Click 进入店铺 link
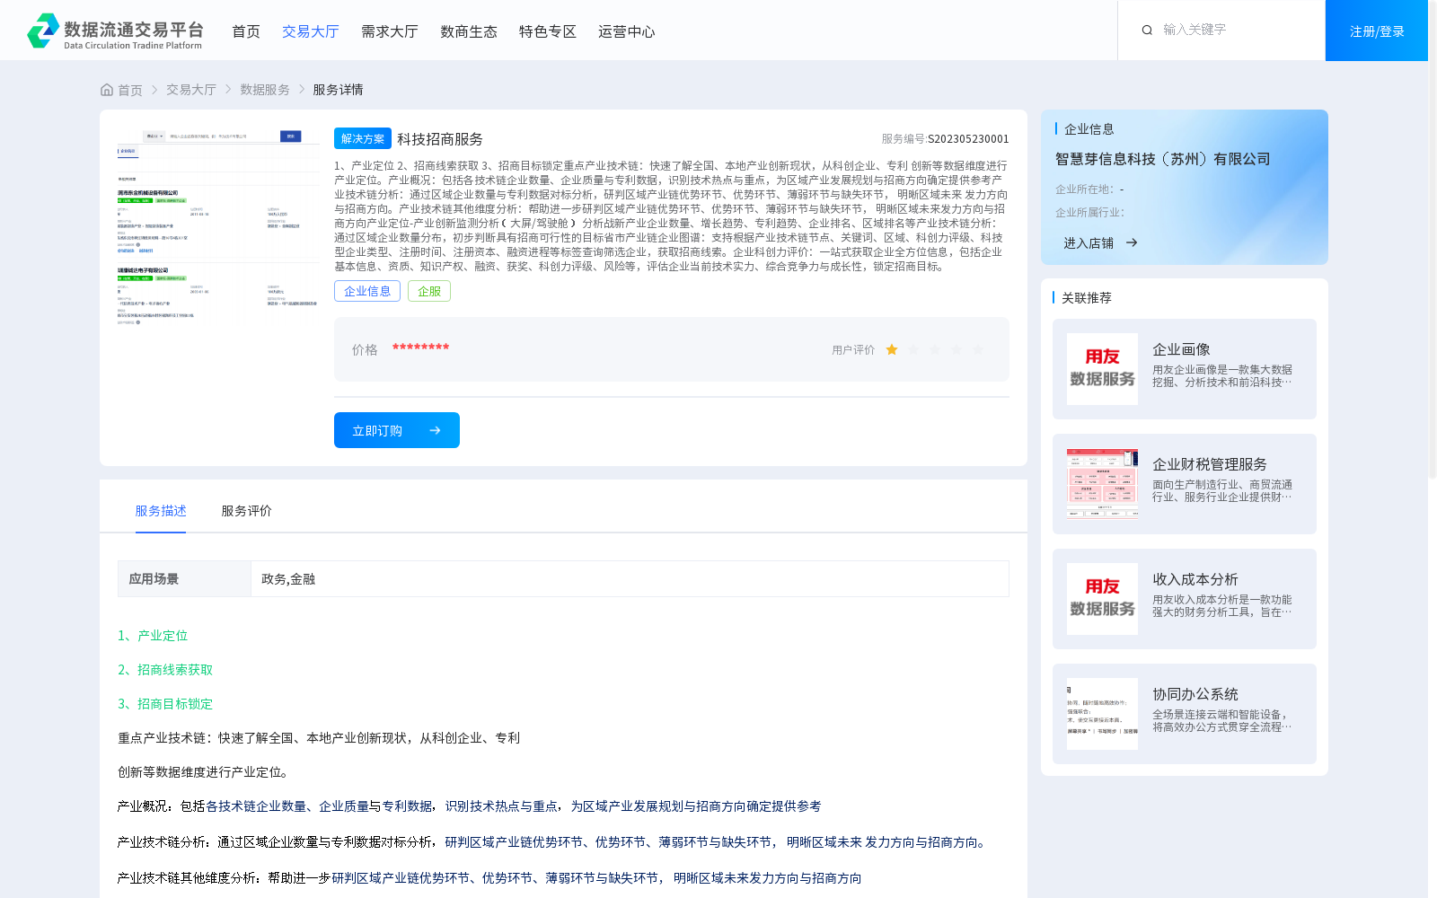The image size is (1437, 898). [1089, 243]
